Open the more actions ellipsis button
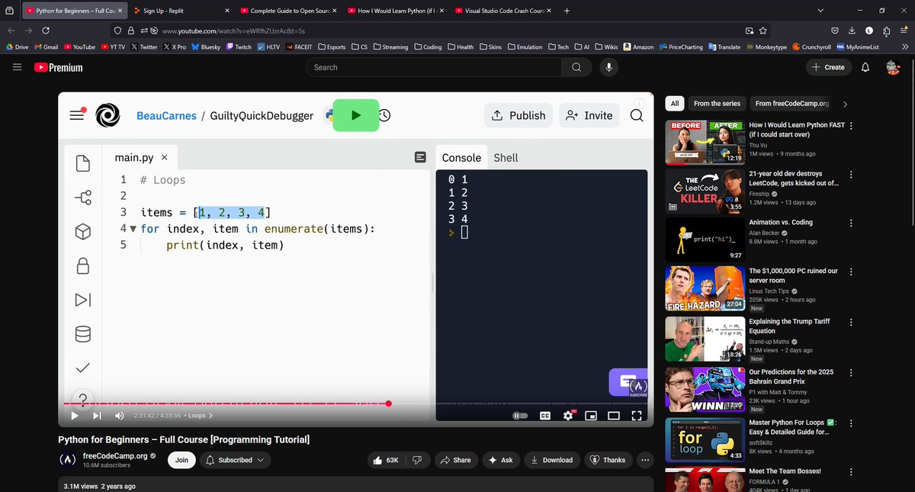 645,460
